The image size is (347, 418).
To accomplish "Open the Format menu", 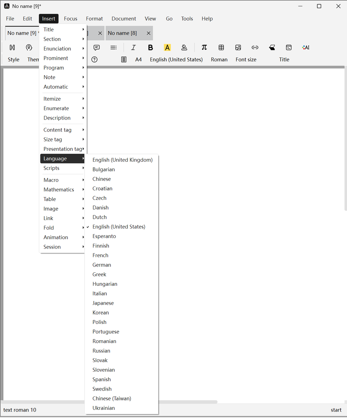I will 94,19.
